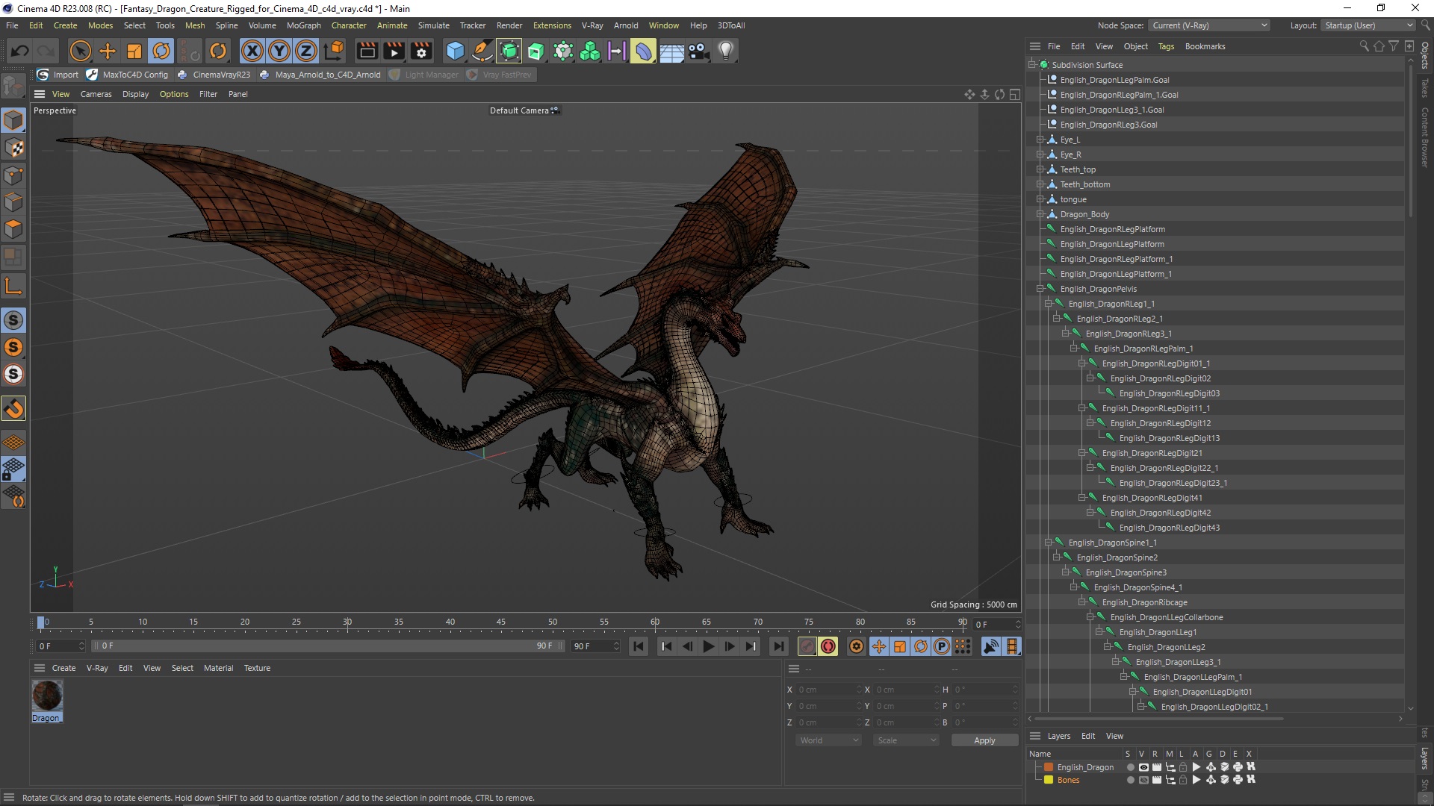Open the object manager Tags menu
Viewport: 1434px width, 806px height.
tap(1166, 46)
